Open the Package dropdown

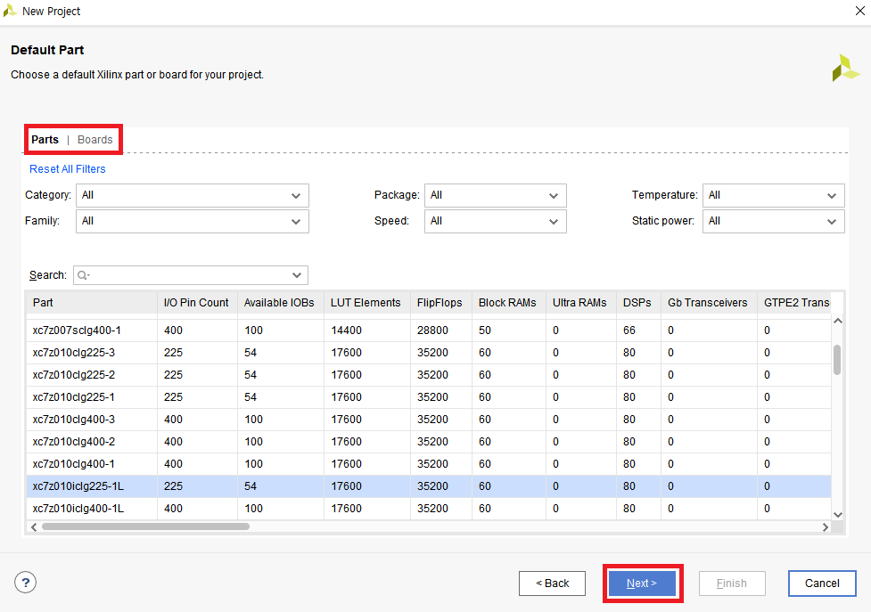pos(496,195)
